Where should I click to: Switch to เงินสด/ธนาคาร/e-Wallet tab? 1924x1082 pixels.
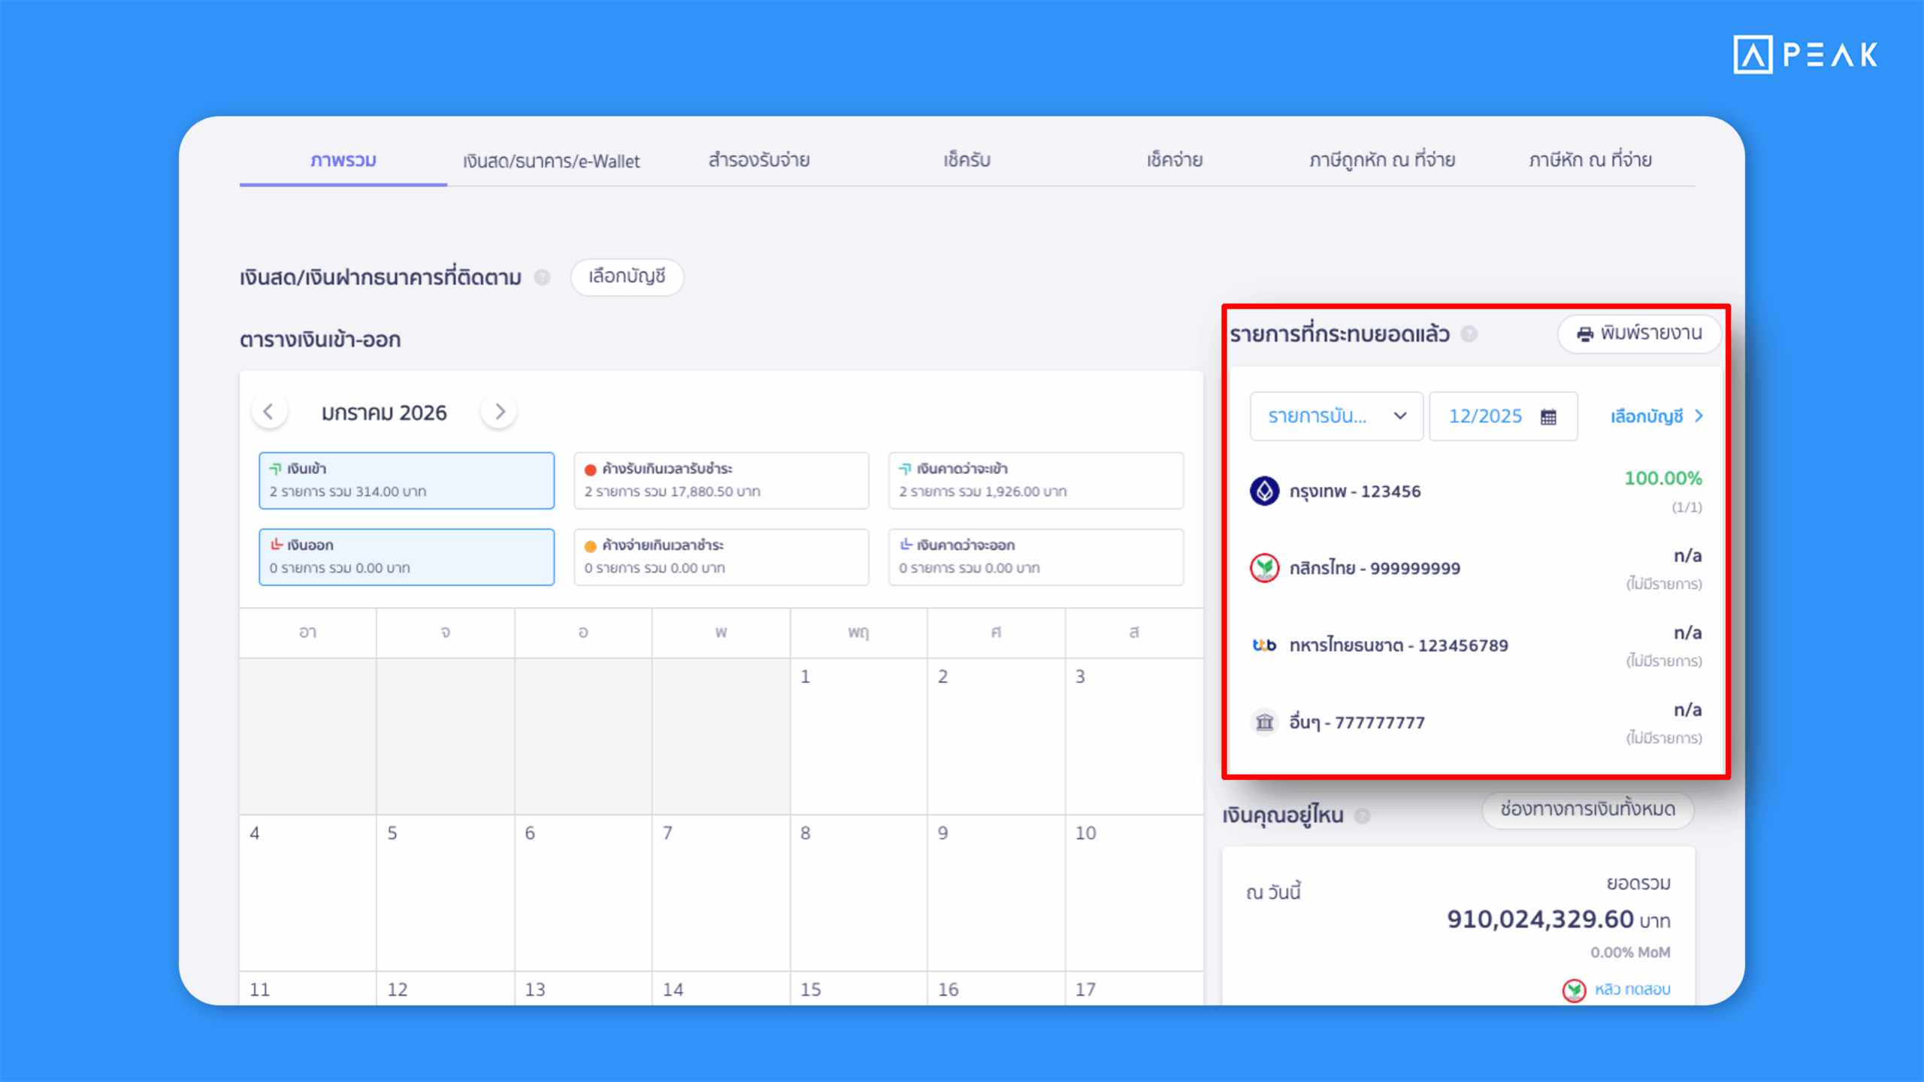551,161
